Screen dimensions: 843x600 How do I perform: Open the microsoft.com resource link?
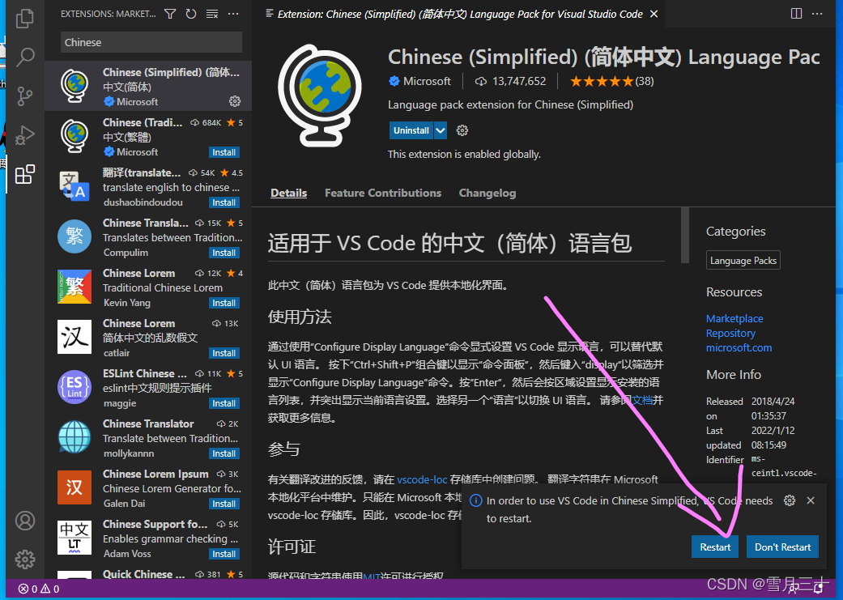click(x=739, y=347)
